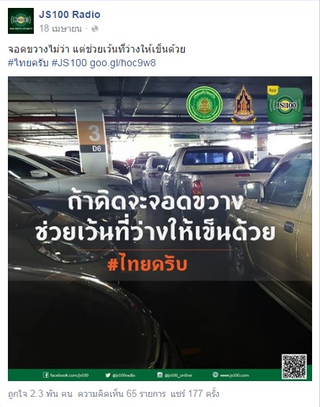This screenshot has height=407, width=320.
Task: Open the 18 เมษายน post date link
Action: (60, 29)
